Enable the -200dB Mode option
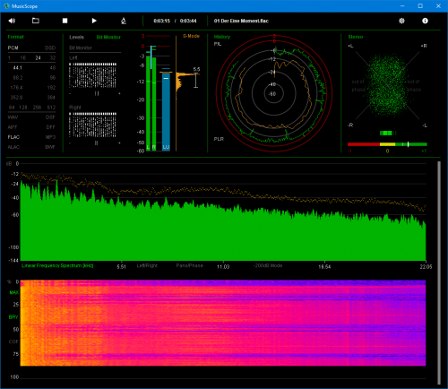The height and width of the screenshot is (389, 448). [x=268, y=265]
